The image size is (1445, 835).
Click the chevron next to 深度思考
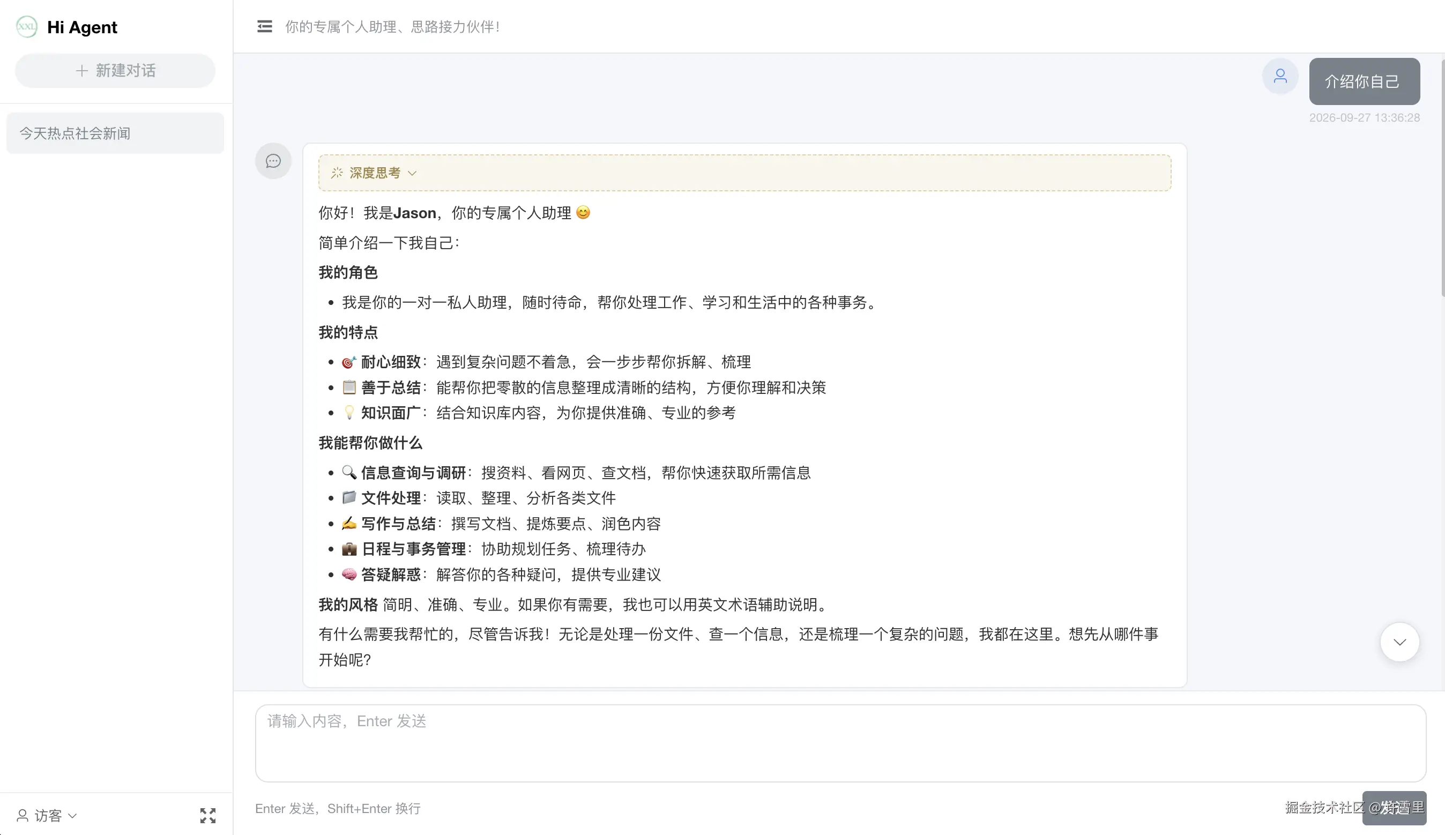(x=412, y=173)
